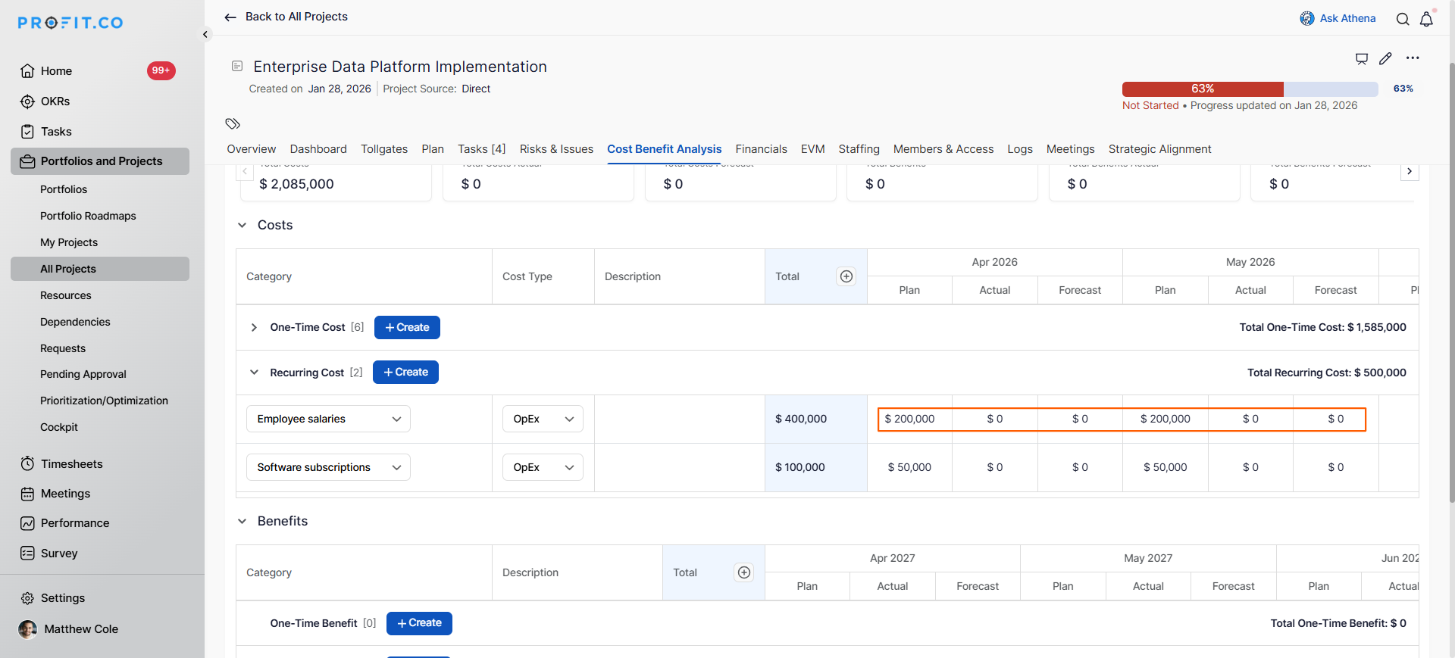
Task: Collapse the sidebar with the arrow icon
Action: [205, 34]
